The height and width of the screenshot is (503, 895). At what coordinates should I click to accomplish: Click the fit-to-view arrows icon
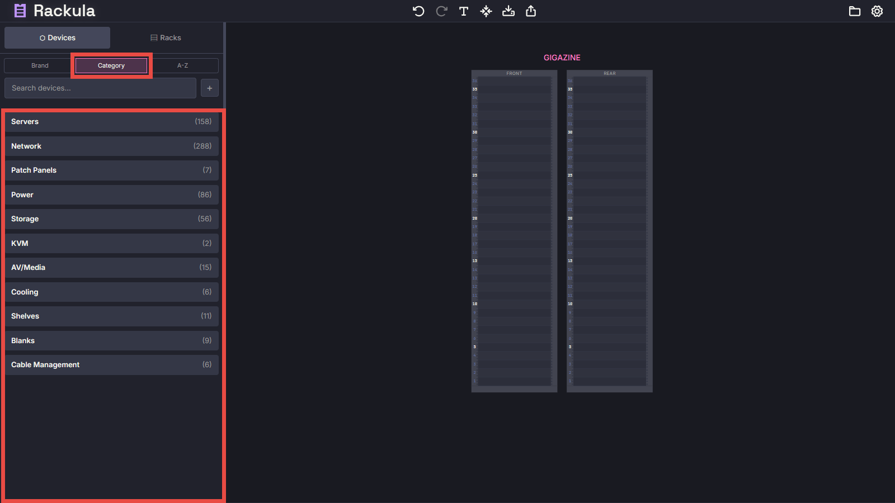(x=486, y=11)
